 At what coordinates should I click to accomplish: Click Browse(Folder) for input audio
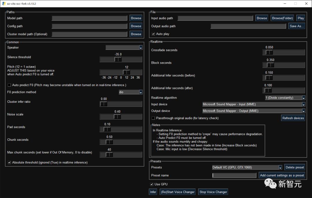[282, 18]
